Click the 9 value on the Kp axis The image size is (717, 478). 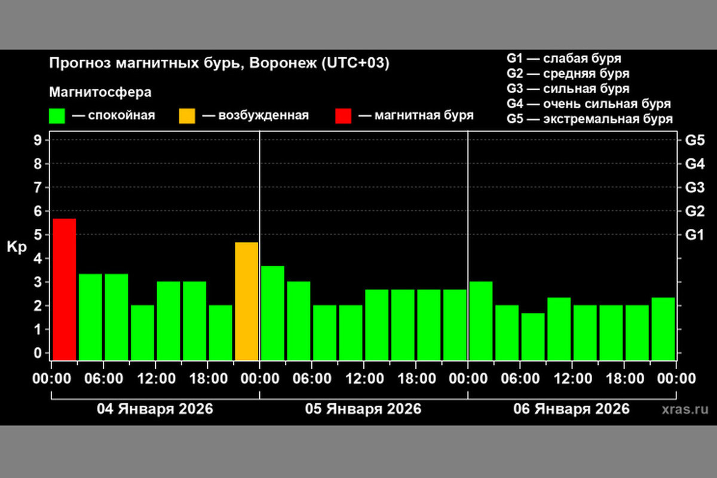(x=38, y=140)
